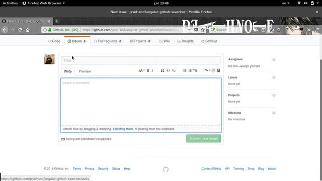This screenshot has width=322, height=181.
Task: Insert a quote using toolbar icon
Action: 163,70
